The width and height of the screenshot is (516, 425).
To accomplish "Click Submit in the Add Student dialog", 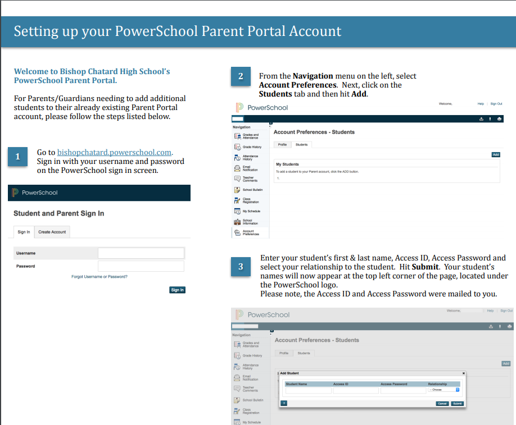I will click(x=458, y=404).
